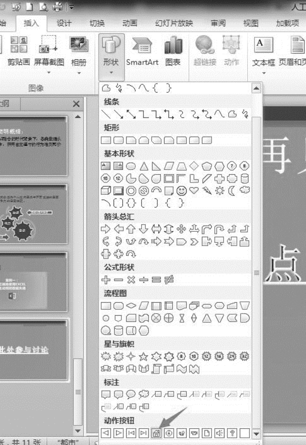Click the print preview icon in Quick Access
The image size is (306, 445).
click(43, 7)
